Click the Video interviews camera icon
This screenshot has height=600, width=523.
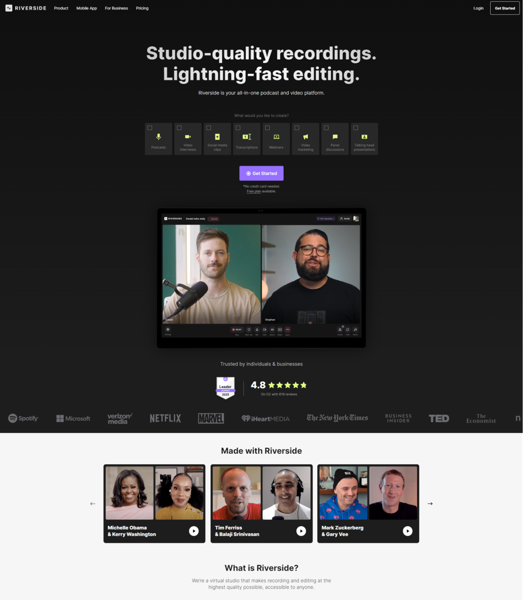pos(188,137)
